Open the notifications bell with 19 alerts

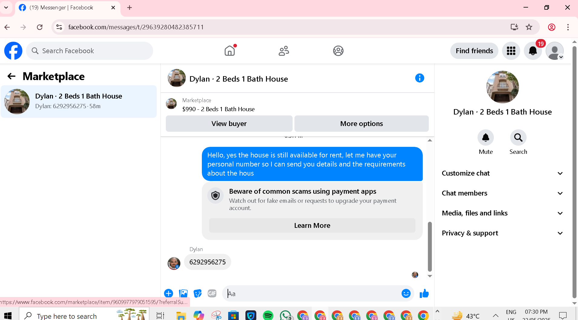(533, 51)
